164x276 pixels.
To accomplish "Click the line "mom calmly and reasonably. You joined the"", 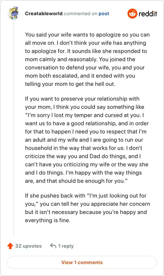I will tap(80, 59).
